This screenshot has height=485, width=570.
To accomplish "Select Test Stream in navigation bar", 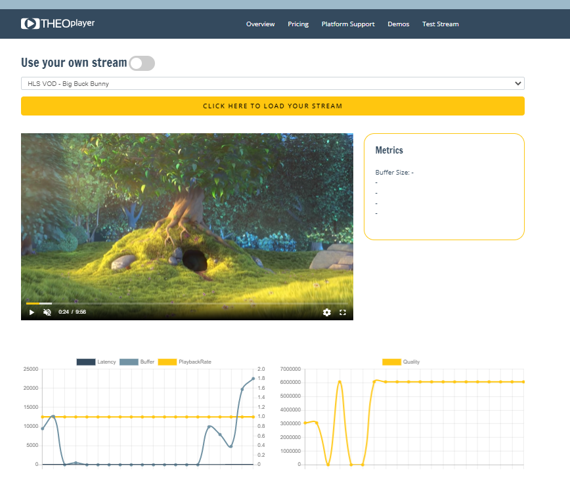I will (x=441, y=24).
